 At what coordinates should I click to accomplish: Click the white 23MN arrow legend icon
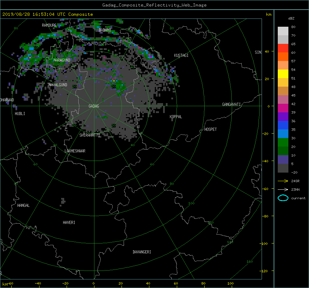point(283,189)
